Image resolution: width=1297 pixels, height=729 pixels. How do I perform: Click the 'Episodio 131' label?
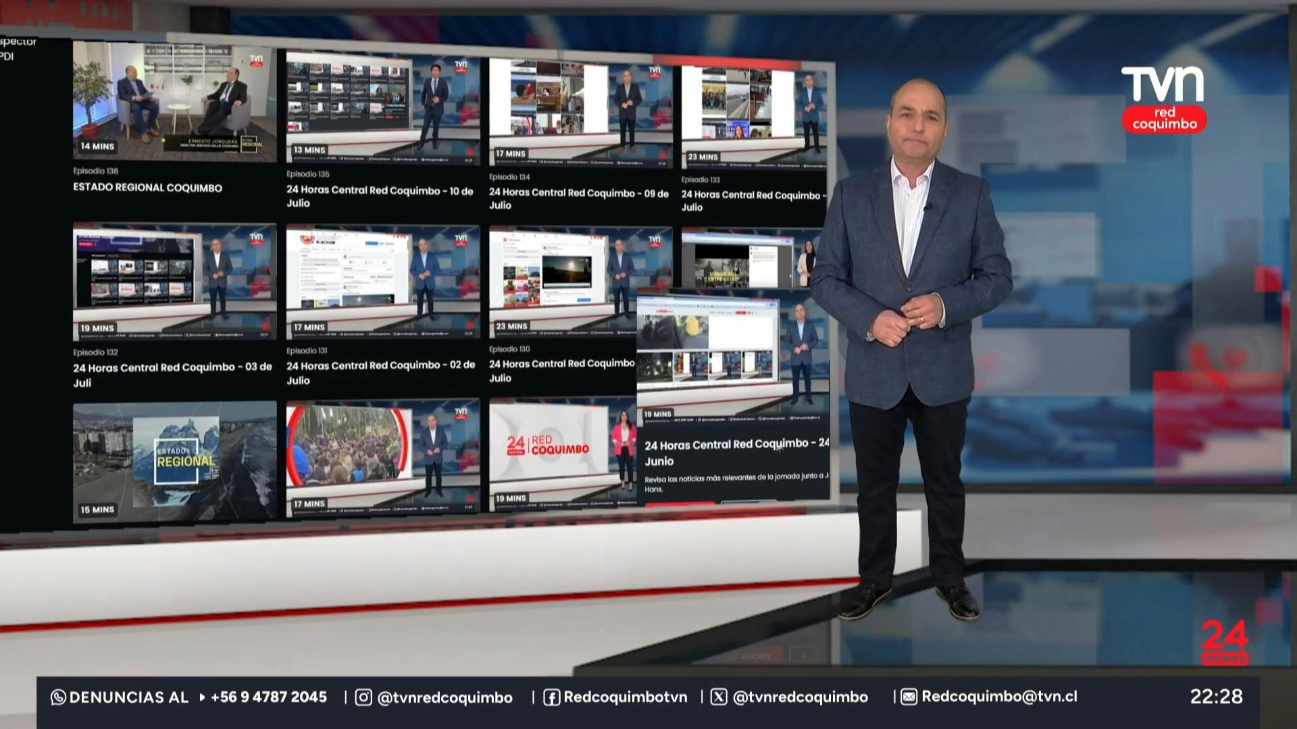pyautogui.click(x=307, y=351)
